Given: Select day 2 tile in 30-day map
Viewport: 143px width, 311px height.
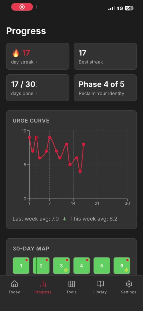Looking at the screenshot, I should [x=41, y=265].
